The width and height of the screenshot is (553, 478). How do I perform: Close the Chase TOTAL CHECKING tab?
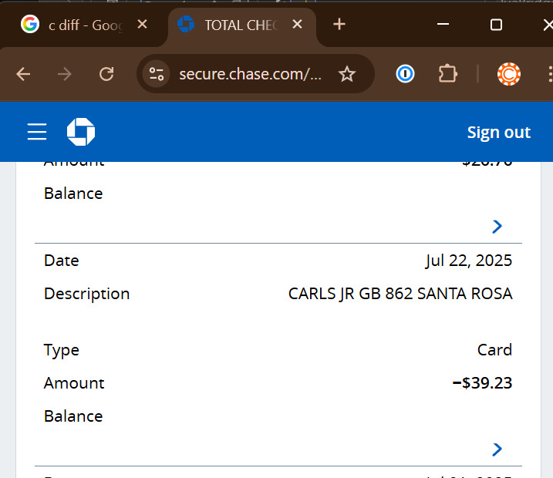(298, 25)
